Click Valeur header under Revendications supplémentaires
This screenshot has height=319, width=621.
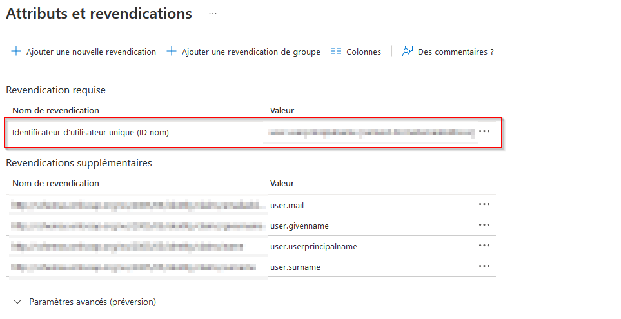282,183
